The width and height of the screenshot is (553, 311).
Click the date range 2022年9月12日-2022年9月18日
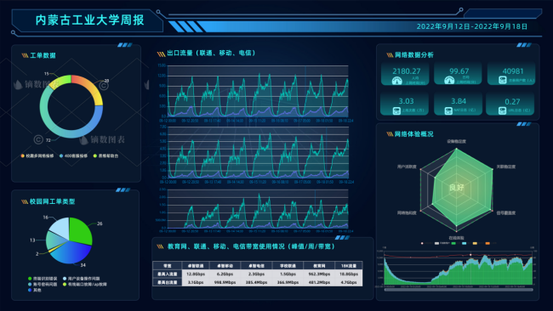(472, 26)
